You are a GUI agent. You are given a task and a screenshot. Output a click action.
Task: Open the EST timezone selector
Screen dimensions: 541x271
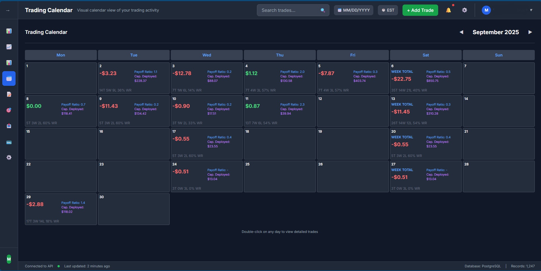click(x=388, y=10)
